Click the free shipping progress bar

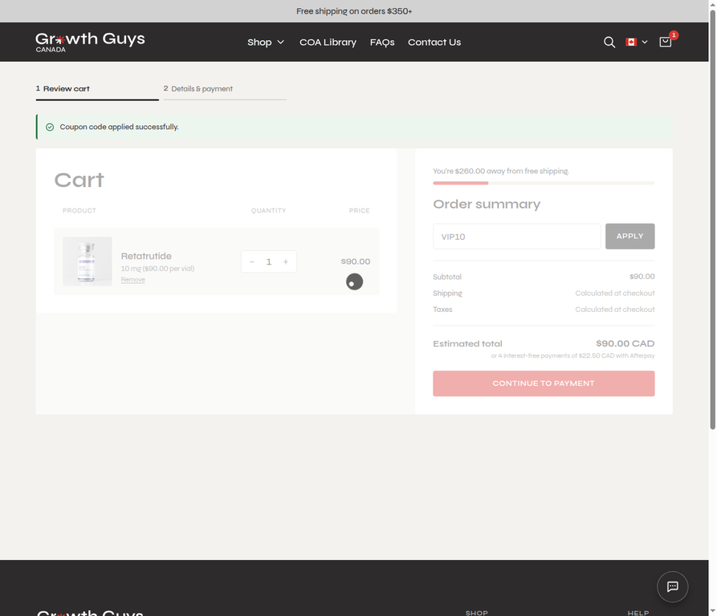[x=544, y=183]
